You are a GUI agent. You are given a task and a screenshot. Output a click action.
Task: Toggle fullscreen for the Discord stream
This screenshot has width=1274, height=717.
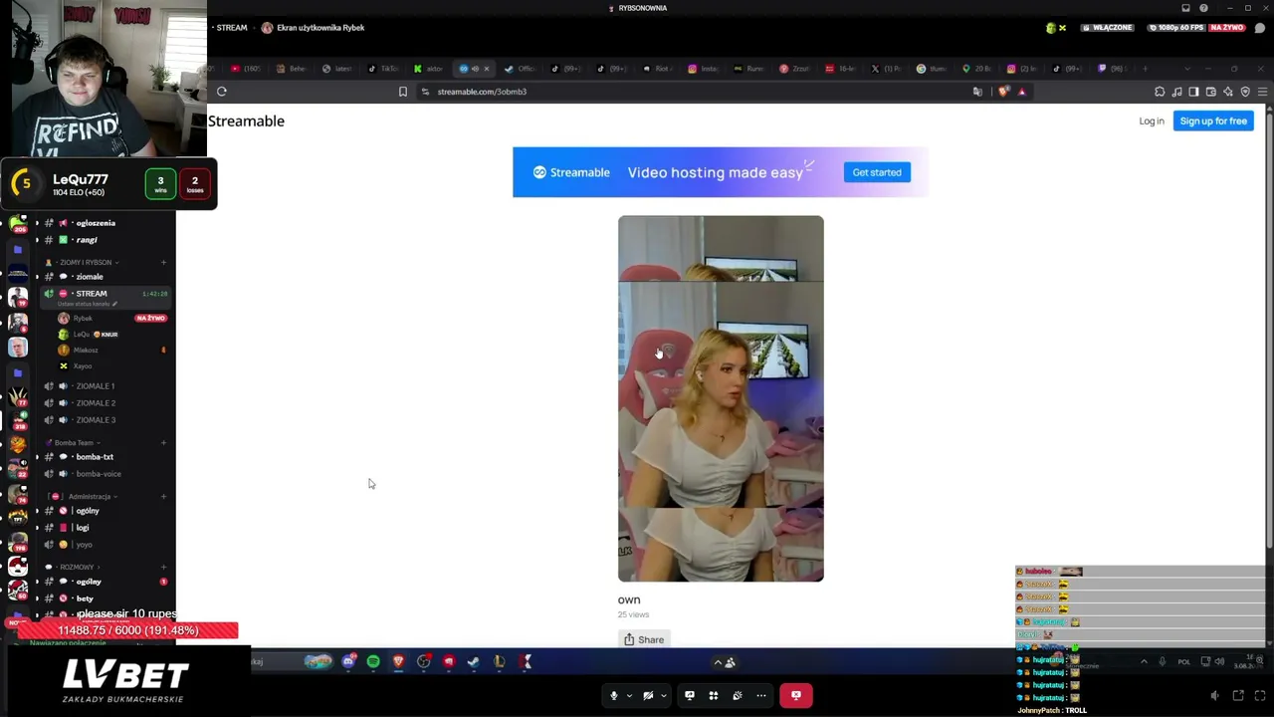pos(1260,695)
